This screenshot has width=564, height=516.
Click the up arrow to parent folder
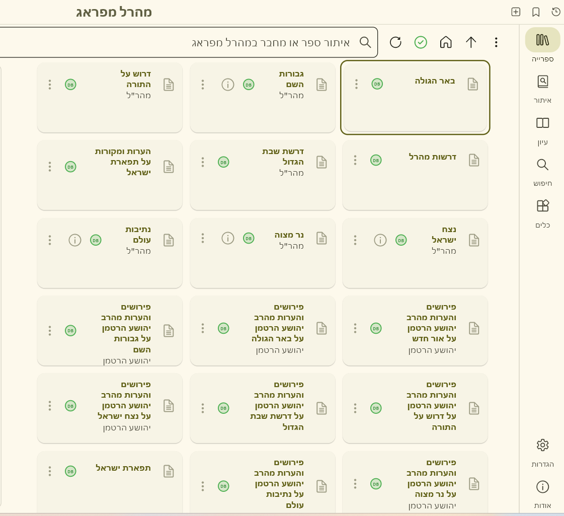pos(471,42)
